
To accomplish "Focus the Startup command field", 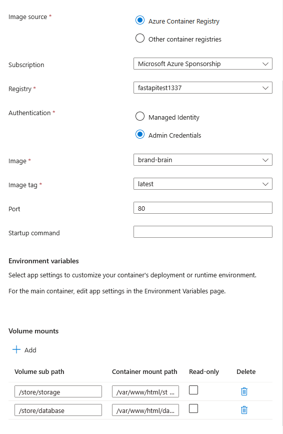I will point(203,232).
